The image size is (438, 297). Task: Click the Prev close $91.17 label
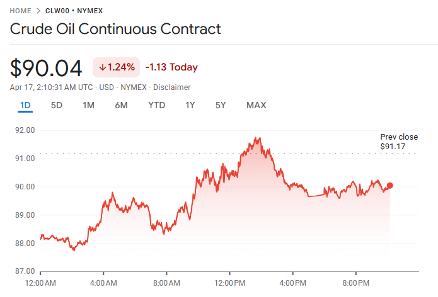pos(399,142)
